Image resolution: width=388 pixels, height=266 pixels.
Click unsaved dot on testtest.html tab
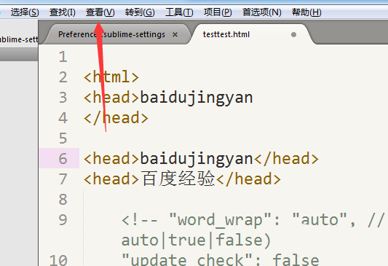[293, 35]
